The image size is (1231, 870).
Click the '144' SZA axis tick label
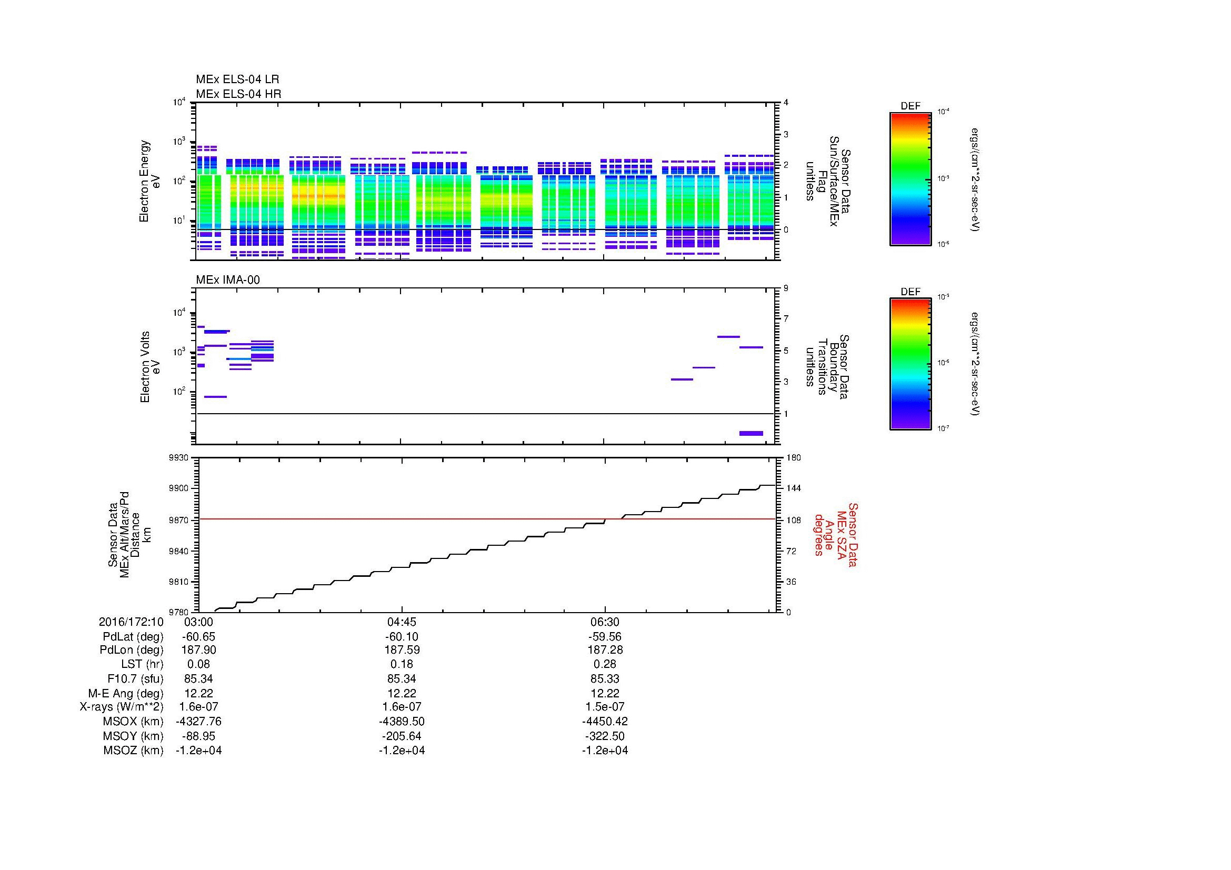pyautogui.click(x=793, y=488)
